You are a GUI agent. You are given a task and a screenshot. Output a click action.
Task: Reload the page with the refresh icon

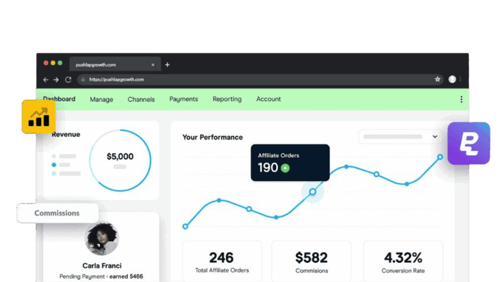click(68, 79)
